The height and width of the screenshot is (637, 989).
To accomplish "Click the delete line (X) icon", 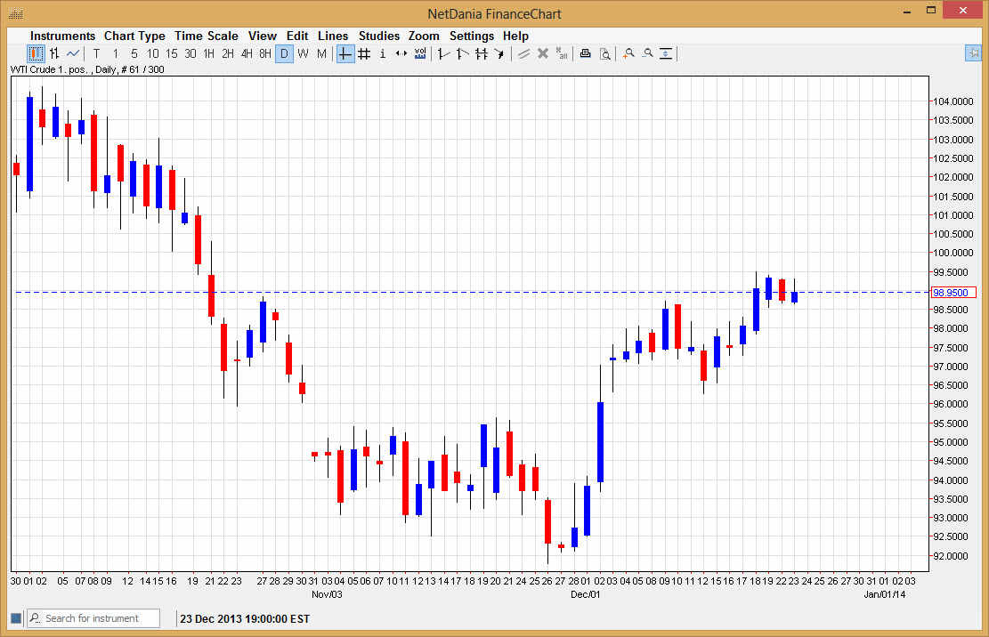I will [x=542, y=53].
